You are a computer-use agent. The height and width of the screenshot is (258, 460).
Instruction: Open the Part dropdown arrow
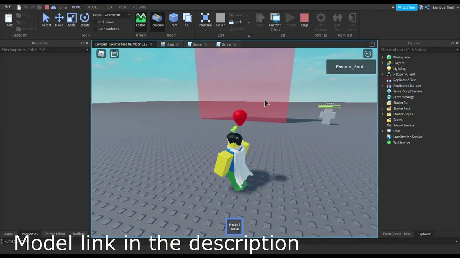[x=174, y=30]
